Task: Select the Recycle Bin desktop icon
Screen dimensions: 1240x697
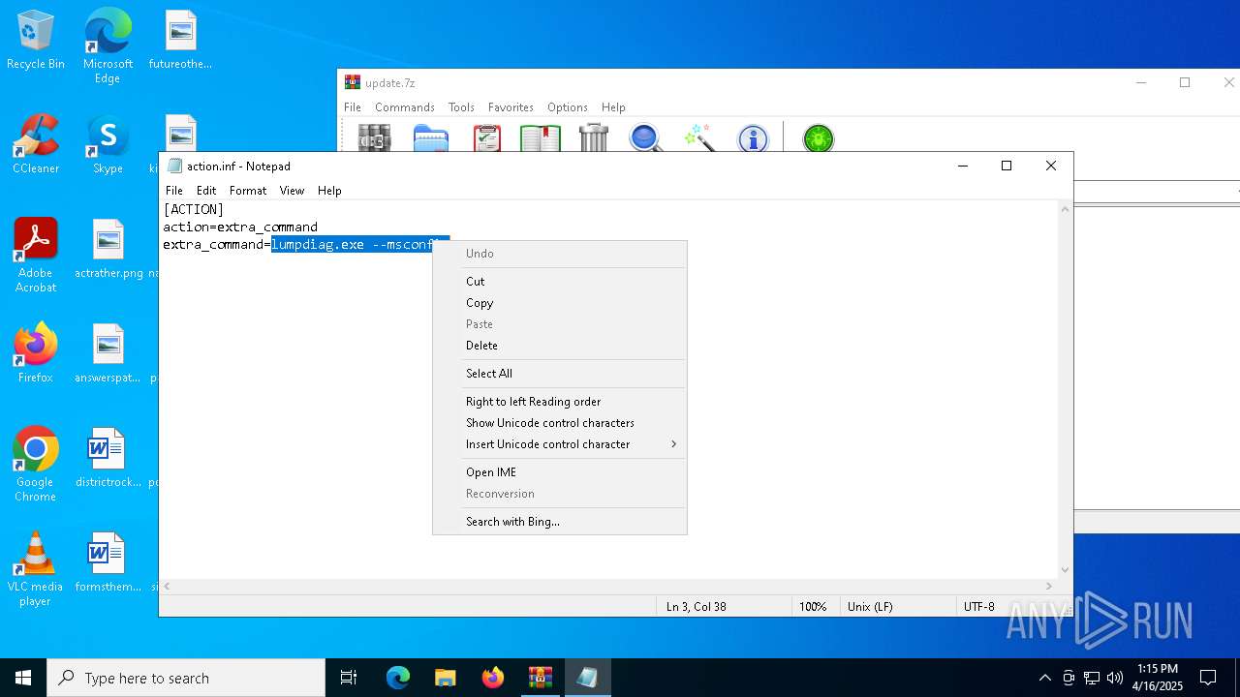Action: point(36,41)
